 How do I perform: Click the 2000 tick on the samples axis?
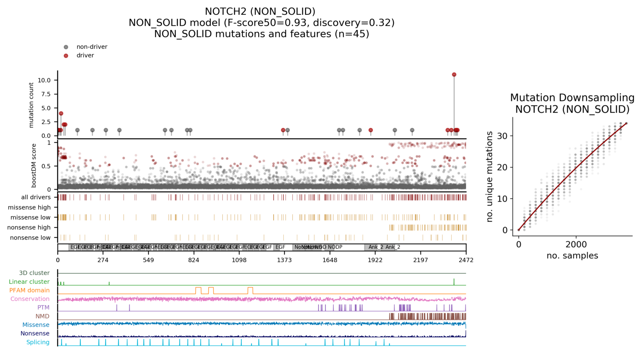point(576,244)
